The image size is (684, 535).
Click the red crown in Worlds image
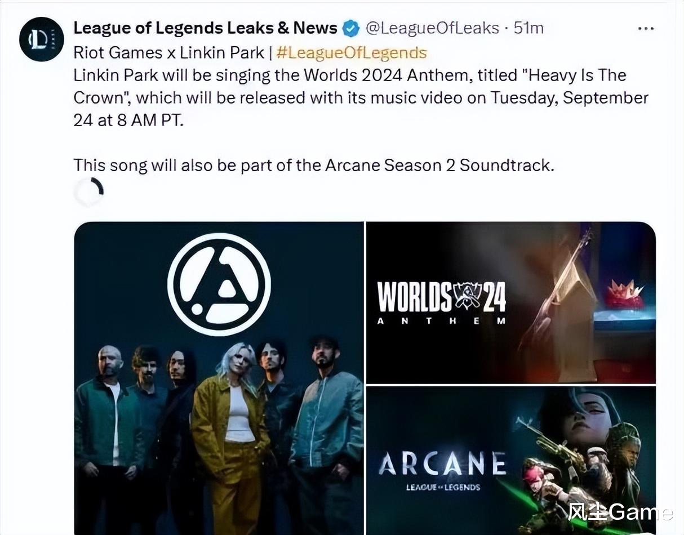click(x=624, y=293)
